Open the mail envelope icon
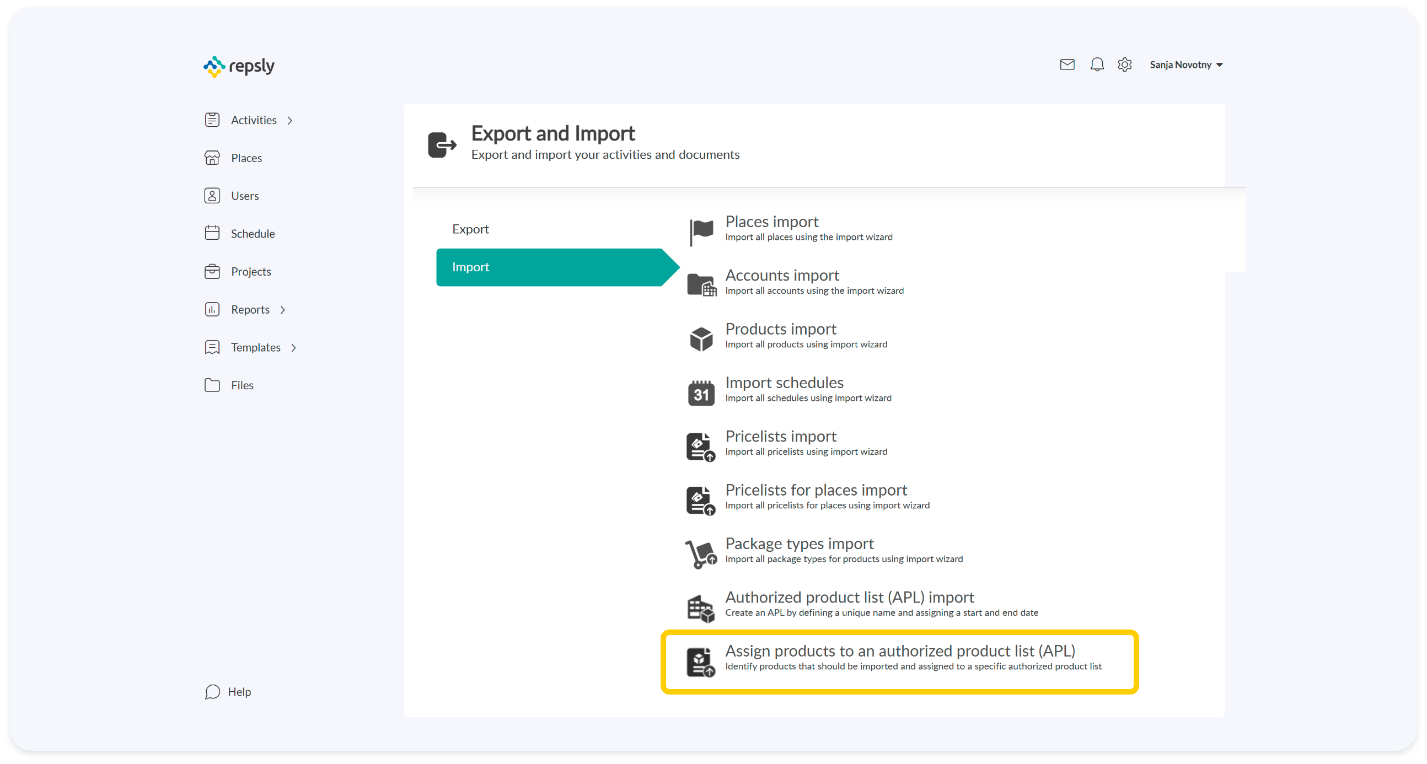1427x764 pixels. tap(1067, 65)
